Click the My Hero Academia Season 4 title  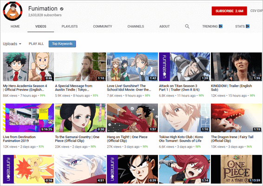coord(25,87)
